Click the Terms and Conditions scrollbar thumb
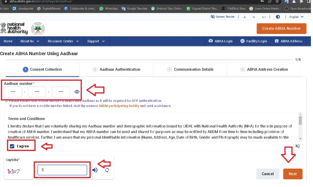Screen dimensions: 313x187 [300, 121]
